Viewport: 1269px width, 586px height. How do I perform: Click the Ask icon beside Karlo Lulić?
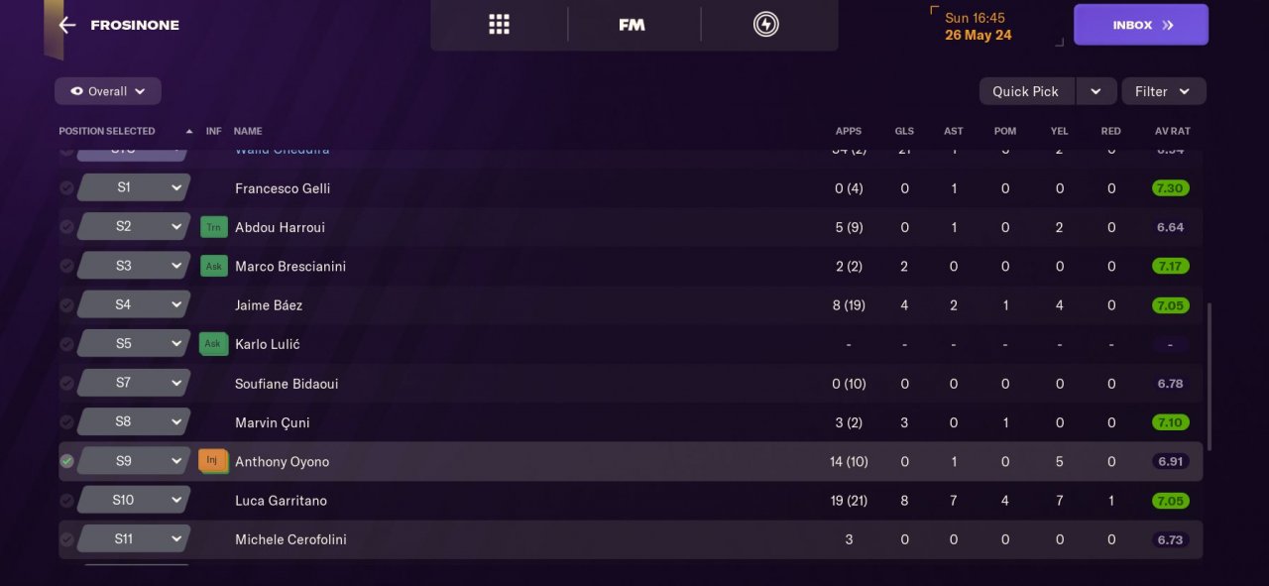pyautogui.click(x=213, y=344)
